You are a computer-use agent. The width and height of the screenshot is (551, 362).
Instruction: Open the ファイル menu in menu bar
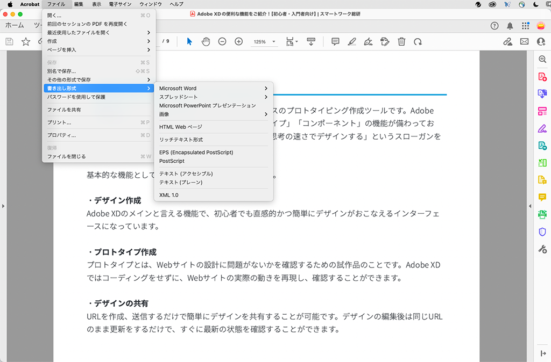(56, 4)
